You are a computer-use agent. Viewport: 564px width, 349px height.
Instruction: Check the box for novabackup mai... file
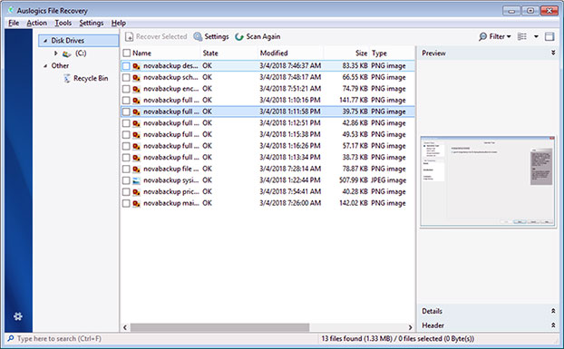(x=126, y=203)
